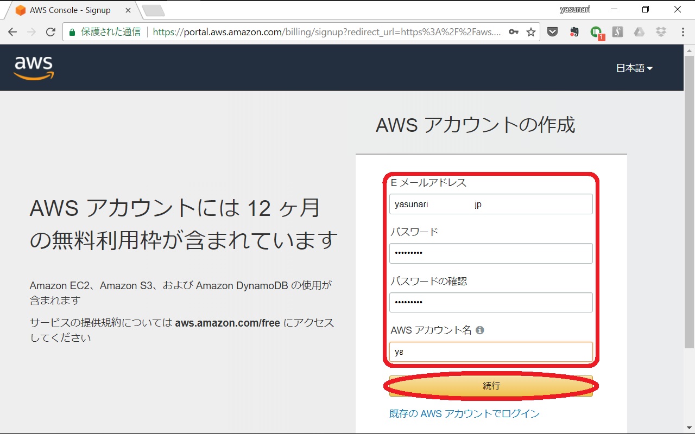
Task: Click the aws.amazon.com/free bold text
Action: (228, 323)
